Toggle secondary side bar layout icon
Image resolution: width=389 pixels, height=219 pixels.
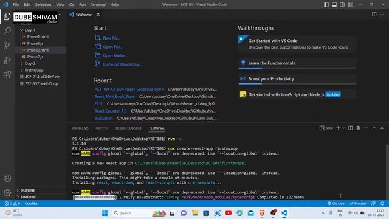coord(342,4)
